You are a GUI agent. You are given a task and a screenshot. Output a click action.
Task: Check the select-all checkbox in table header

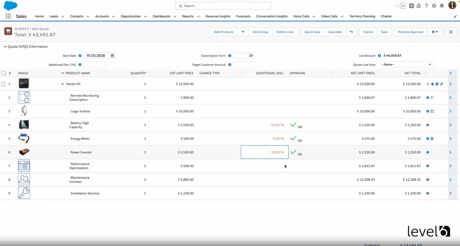tap(3, 73)
